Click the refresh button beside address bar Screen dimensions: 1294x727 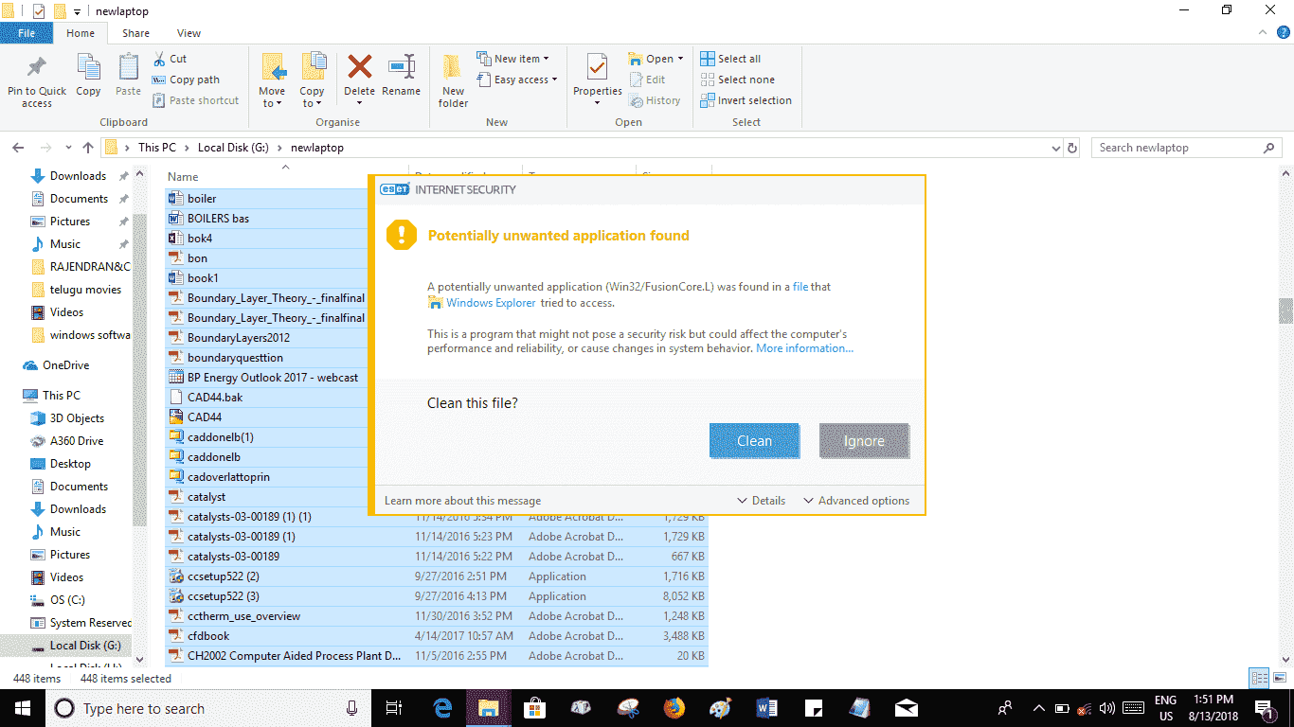[1072, 148]
